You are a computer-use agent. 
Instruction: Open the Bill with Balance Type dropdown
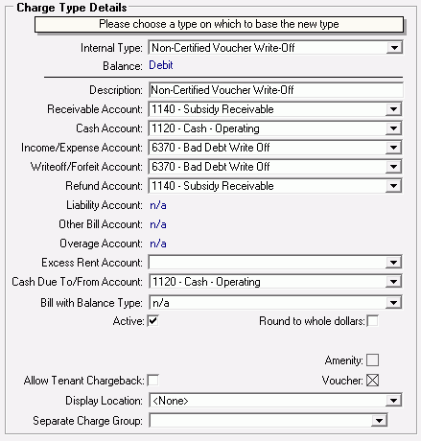point(275,303)
